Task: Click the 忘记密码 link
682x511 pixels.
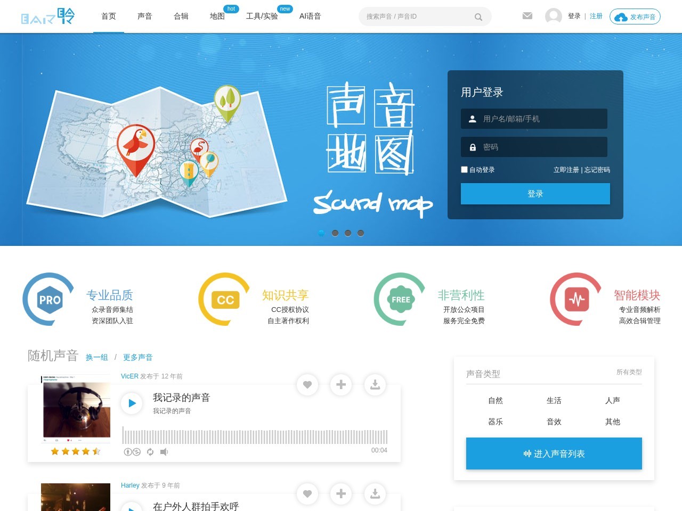Action: click(597, 170)
